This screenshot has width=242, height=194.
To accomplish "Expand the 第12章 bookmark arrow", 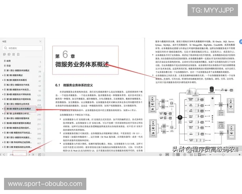I will [3, 147].
